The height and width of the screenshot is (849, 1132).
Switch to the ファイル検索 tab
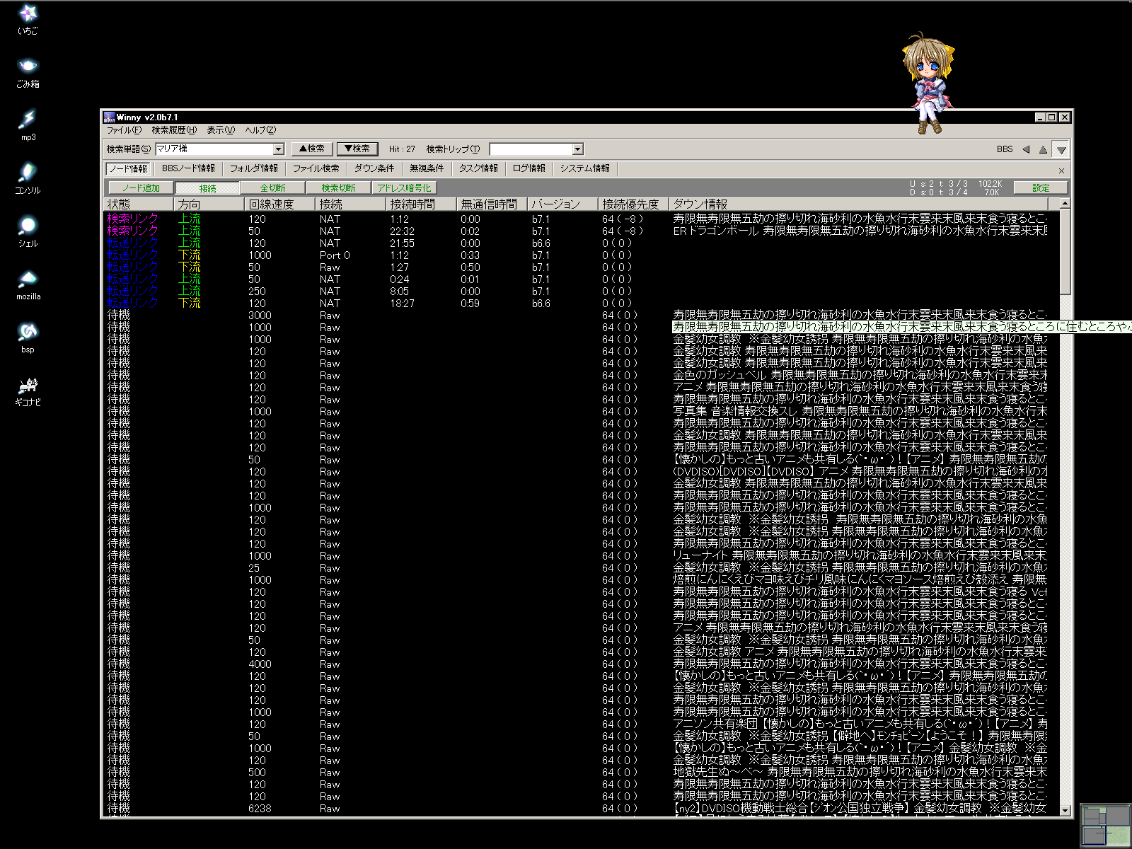(x=316, y=168)
